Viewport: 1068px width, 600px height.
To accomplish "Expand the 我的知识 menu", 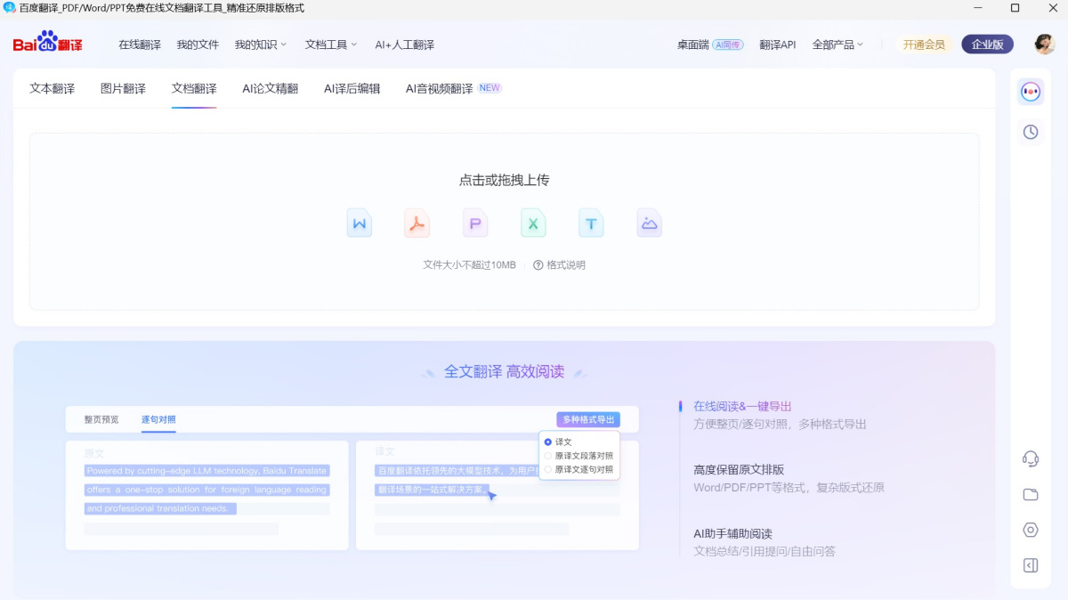I will (260, 44).
